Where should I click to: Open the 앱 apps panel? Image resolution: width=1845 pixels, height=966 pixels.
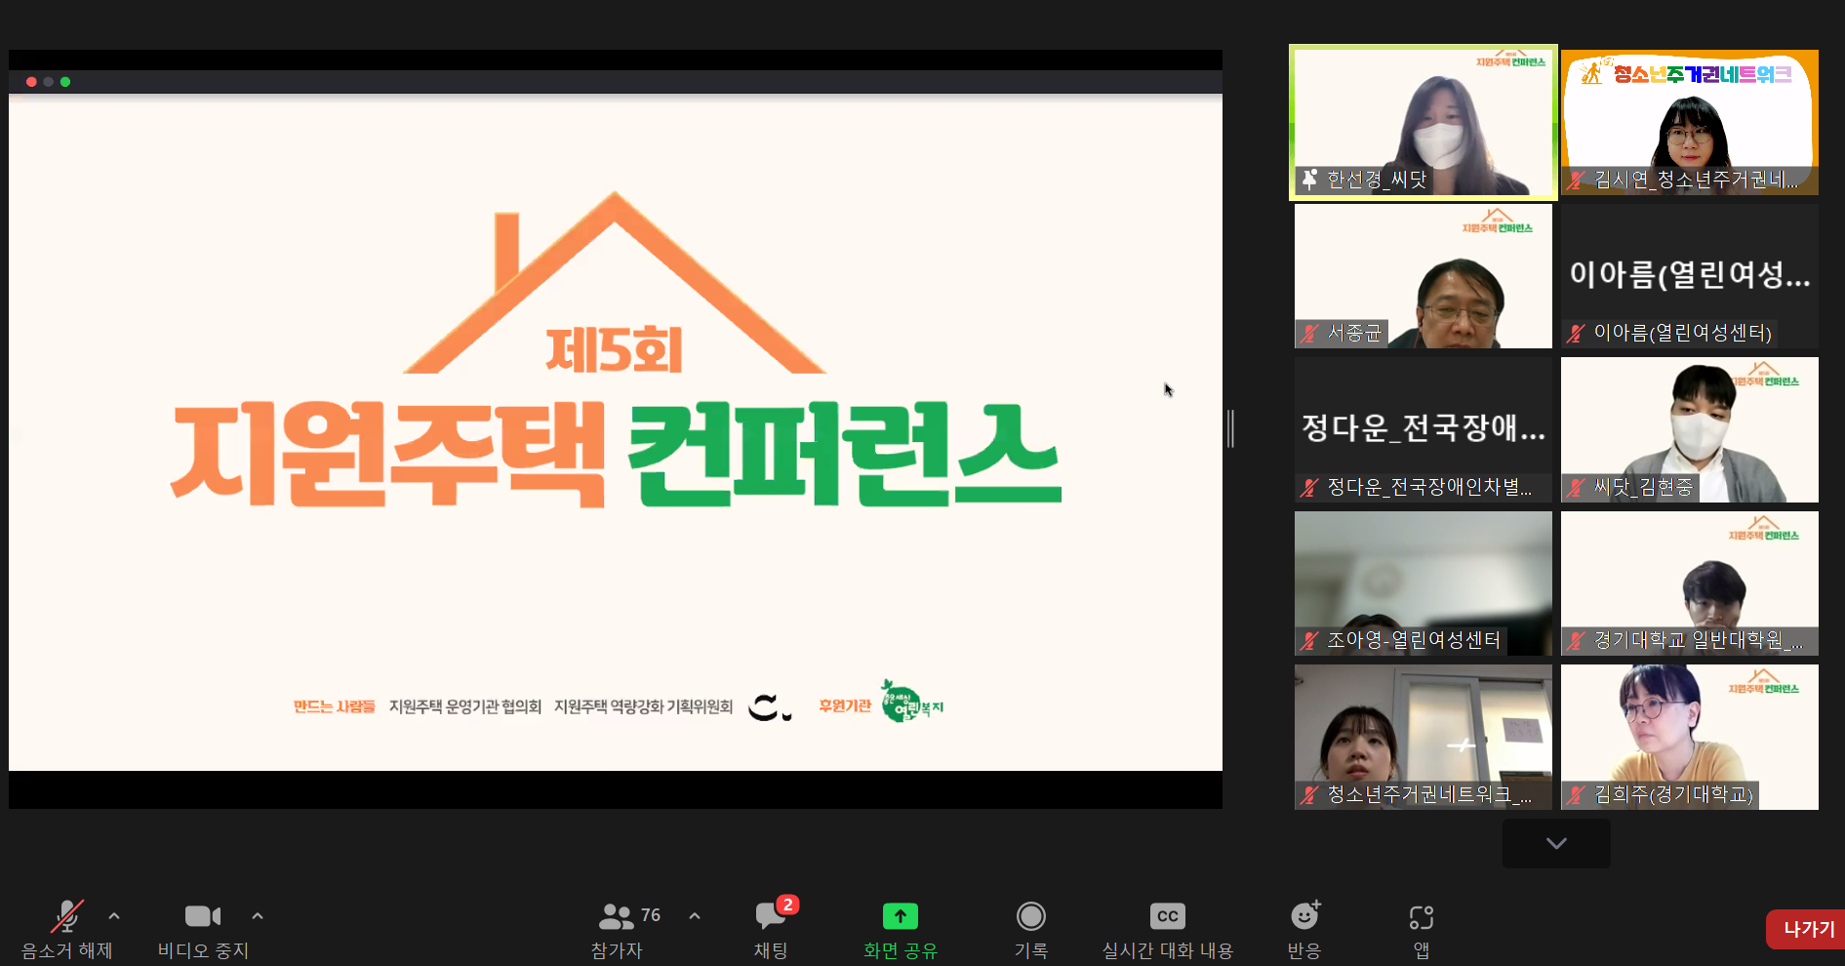(x=1422, y=929)
